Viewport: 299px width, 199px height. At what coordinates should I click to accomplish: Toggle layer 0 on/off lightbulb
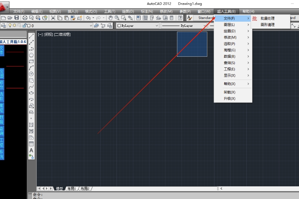[x=10, y=25]
